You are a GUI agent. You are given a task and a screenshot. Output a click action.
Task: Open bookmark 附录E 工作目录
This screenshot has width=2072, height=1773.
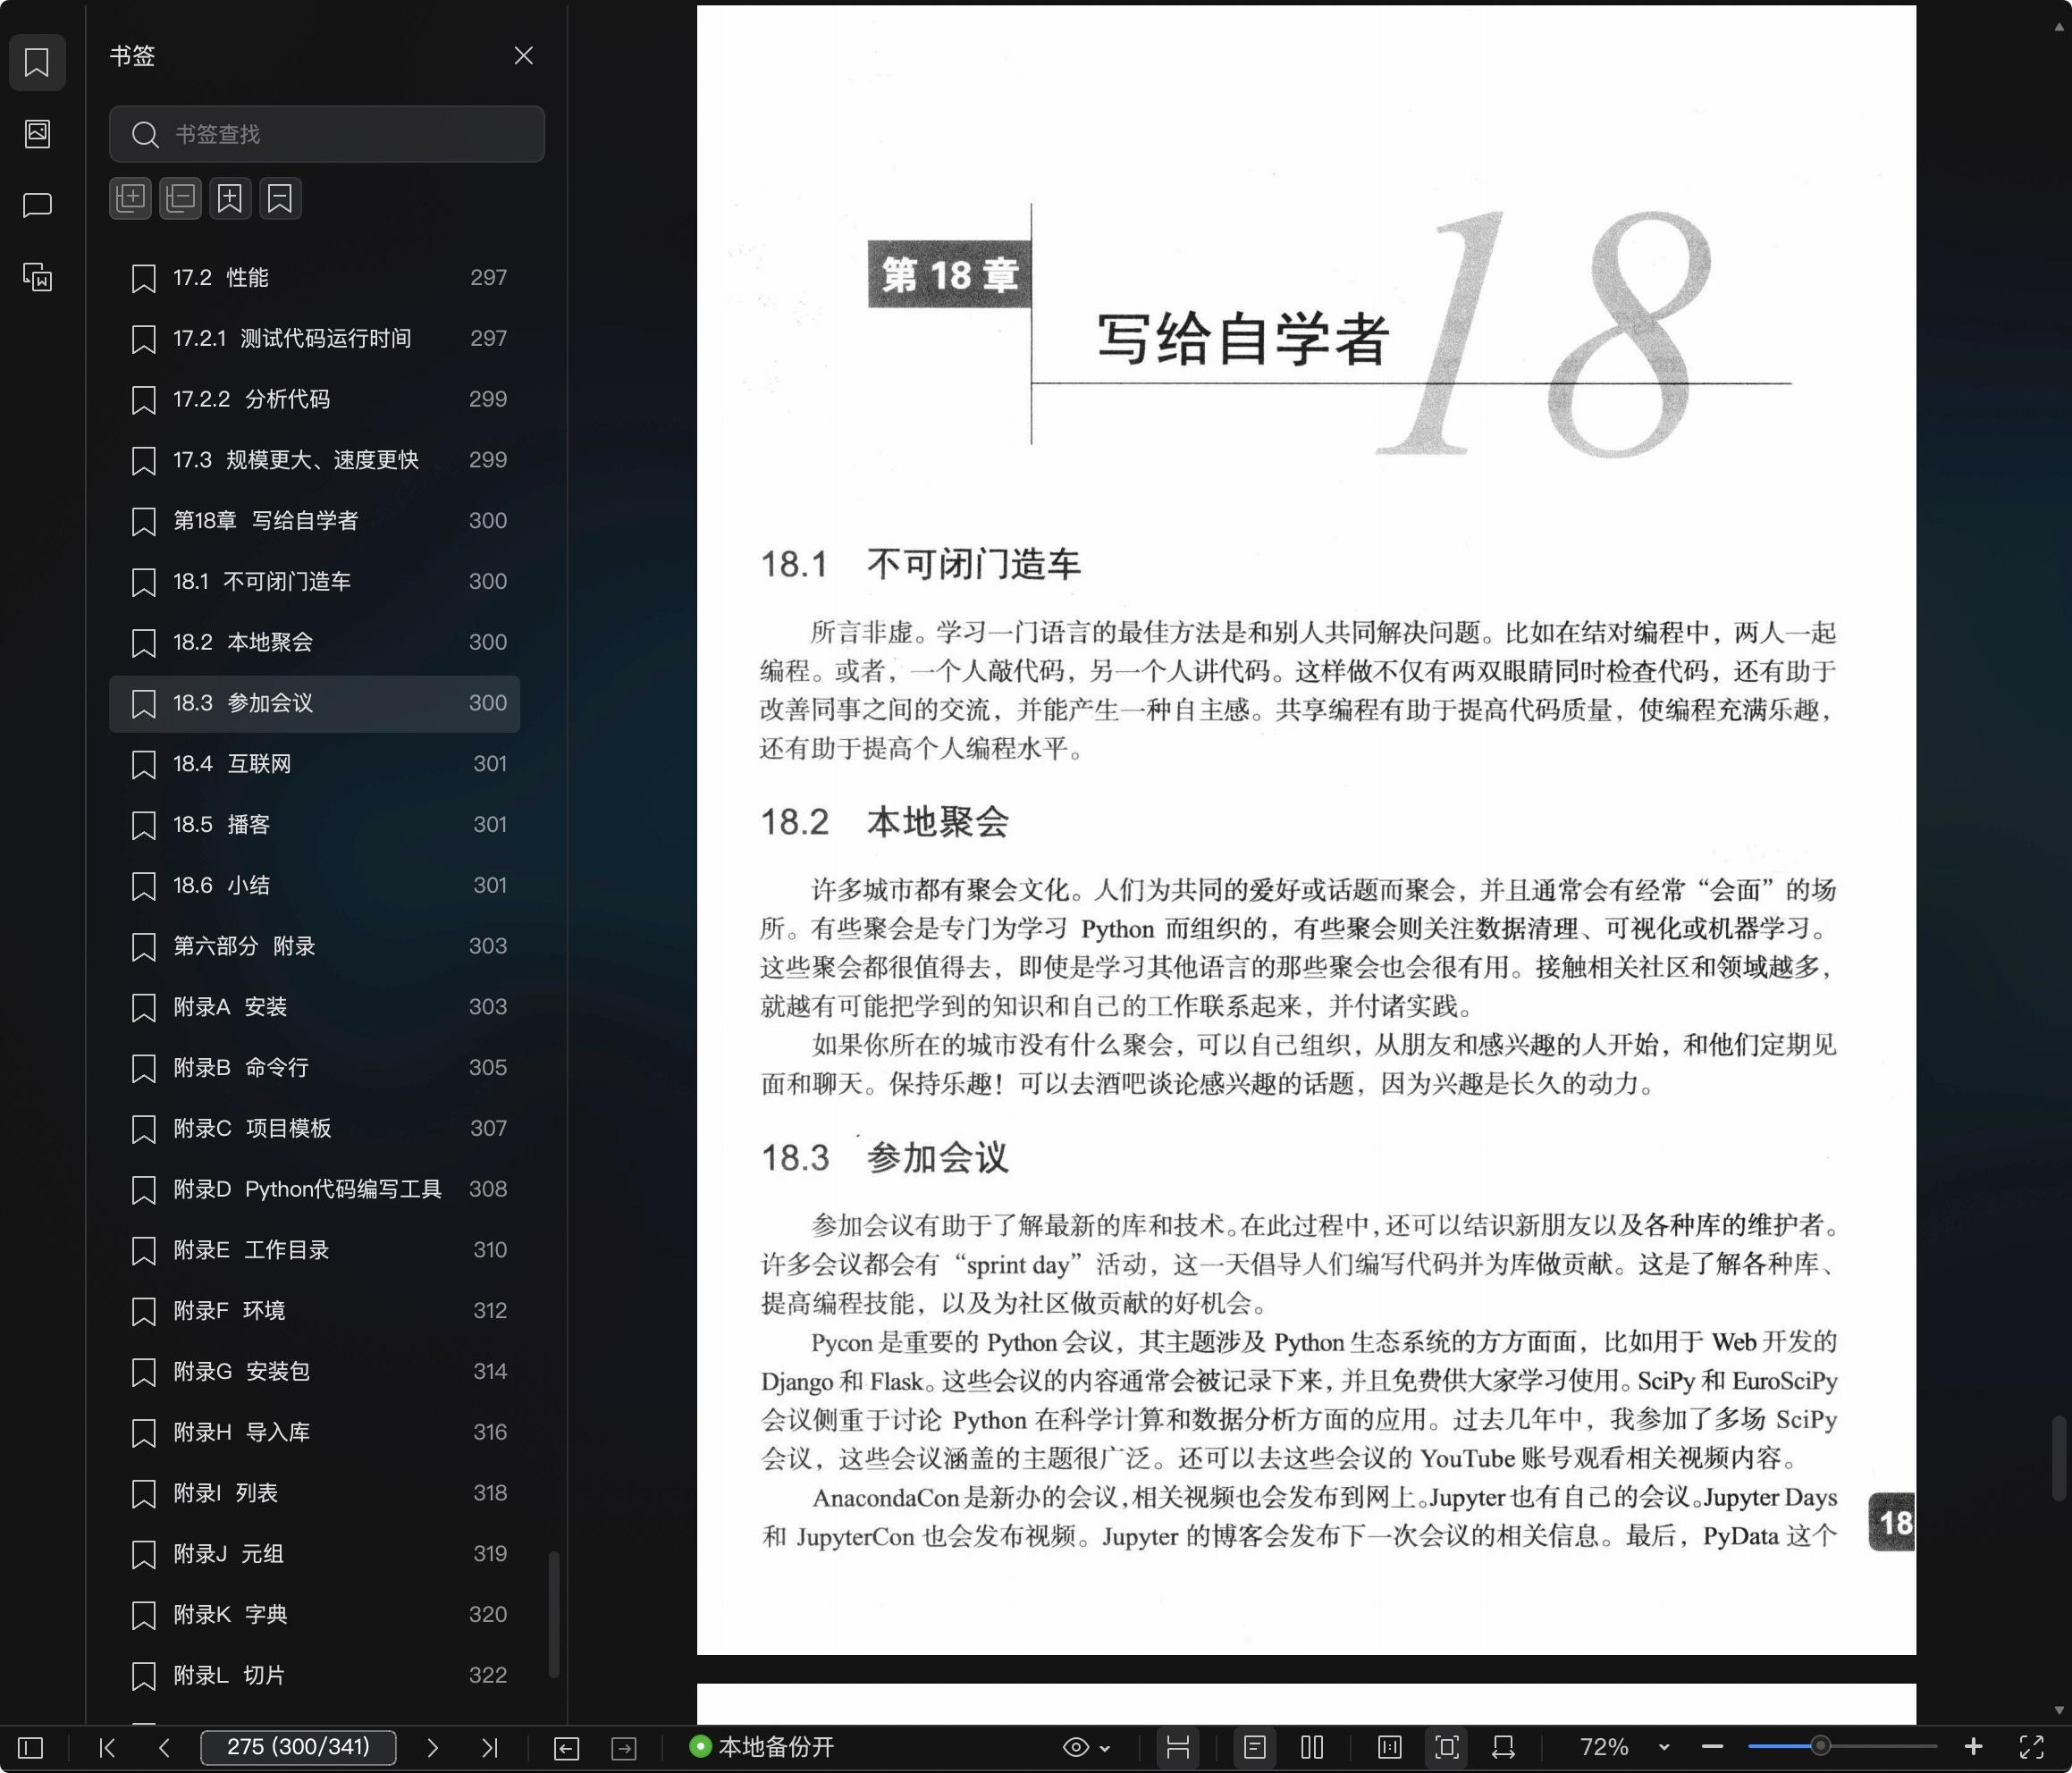click(314, 1250)
